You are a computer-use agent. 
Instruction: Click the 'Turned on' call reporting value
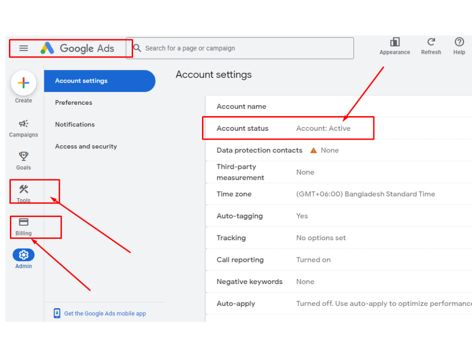313,260
